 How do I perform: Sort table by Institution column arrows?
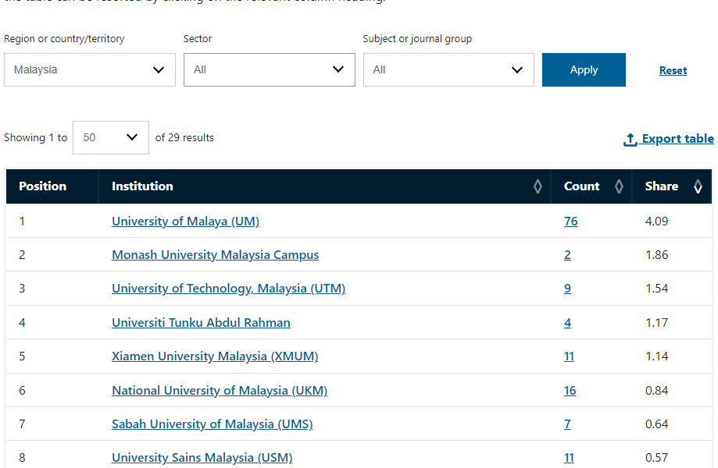538,186
